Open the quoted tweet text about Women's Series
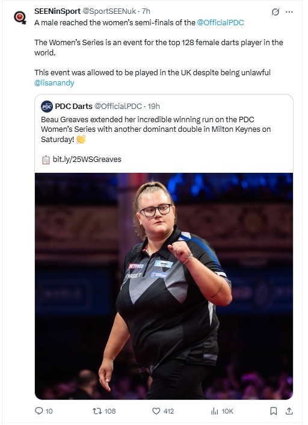The image size is (308, 425). pos(156,129)
